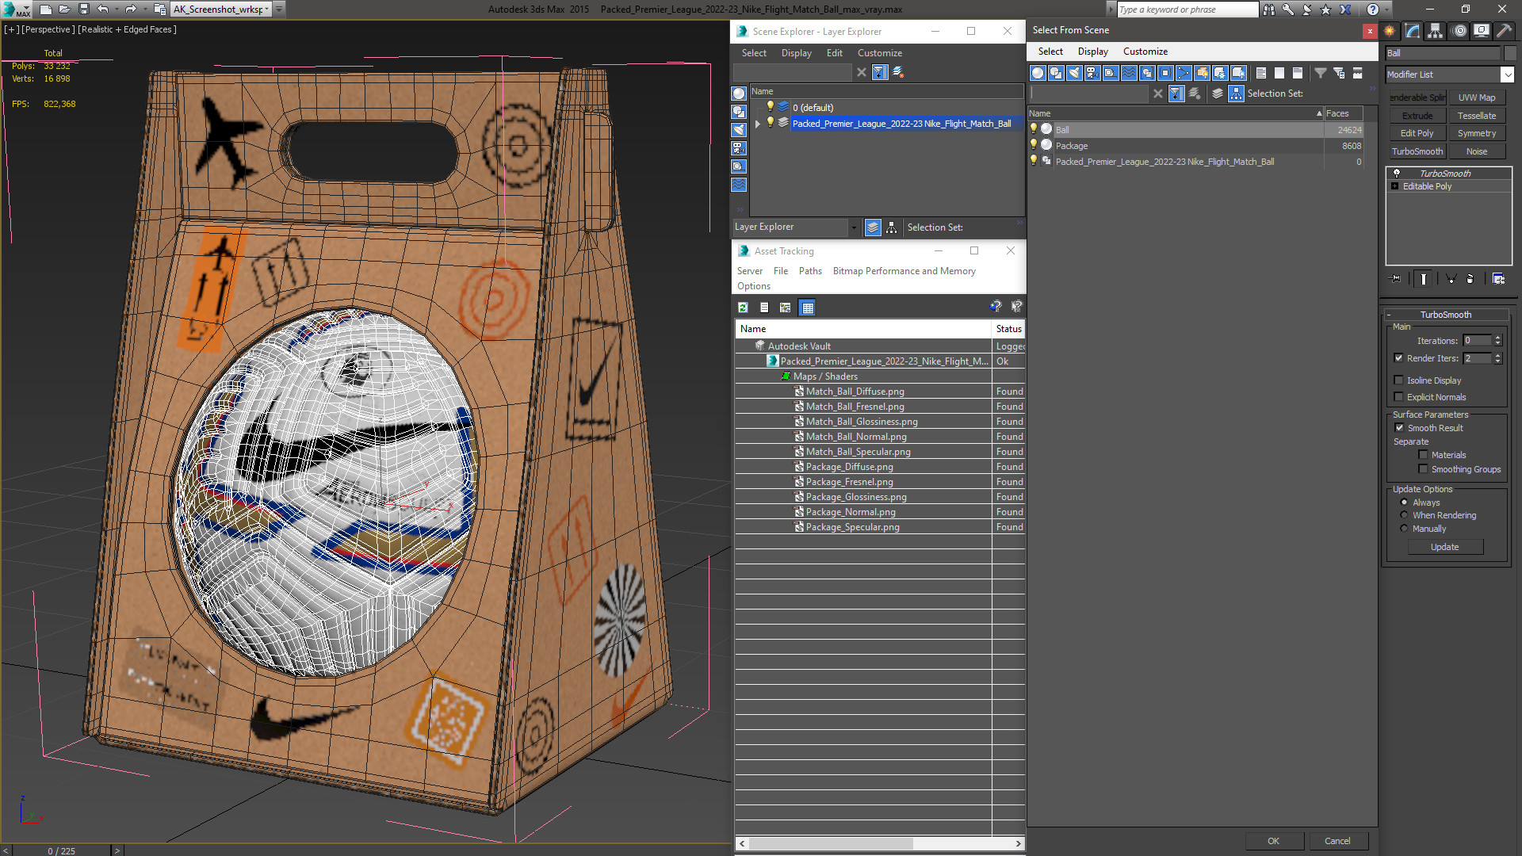The height and width of the screenshot is (856, 1522).
Task: Toggle Render Iters checkbox in TurboSmooth
Action: [1399, 358]
